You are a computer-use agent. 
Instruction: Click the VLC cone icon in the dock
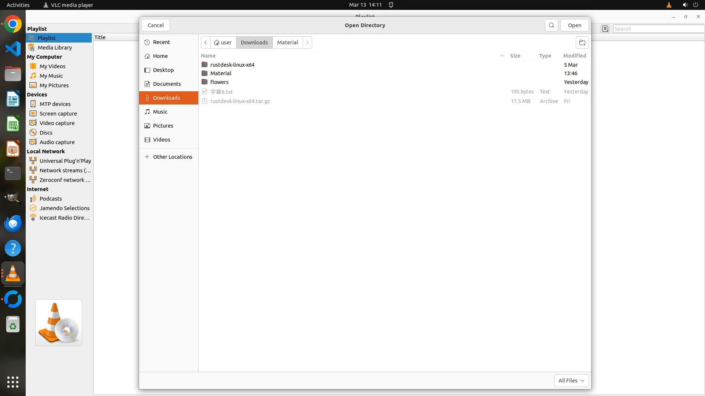13,274
